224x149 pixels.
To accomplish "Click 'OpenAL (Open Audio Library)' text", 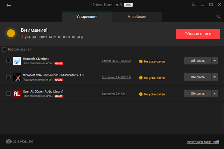I will (x=43, y=91).
